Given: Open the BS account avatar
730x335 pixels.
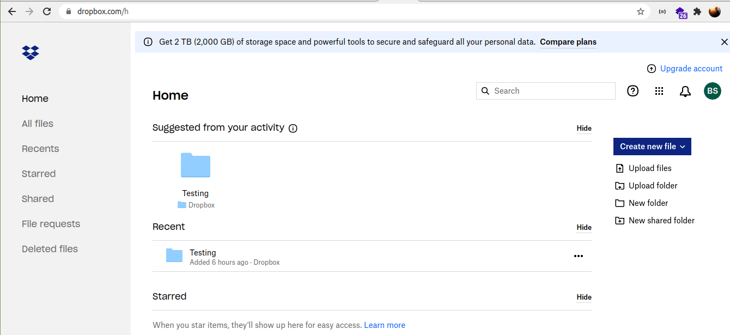Looking at the screenshot, I should coord(712,91).
